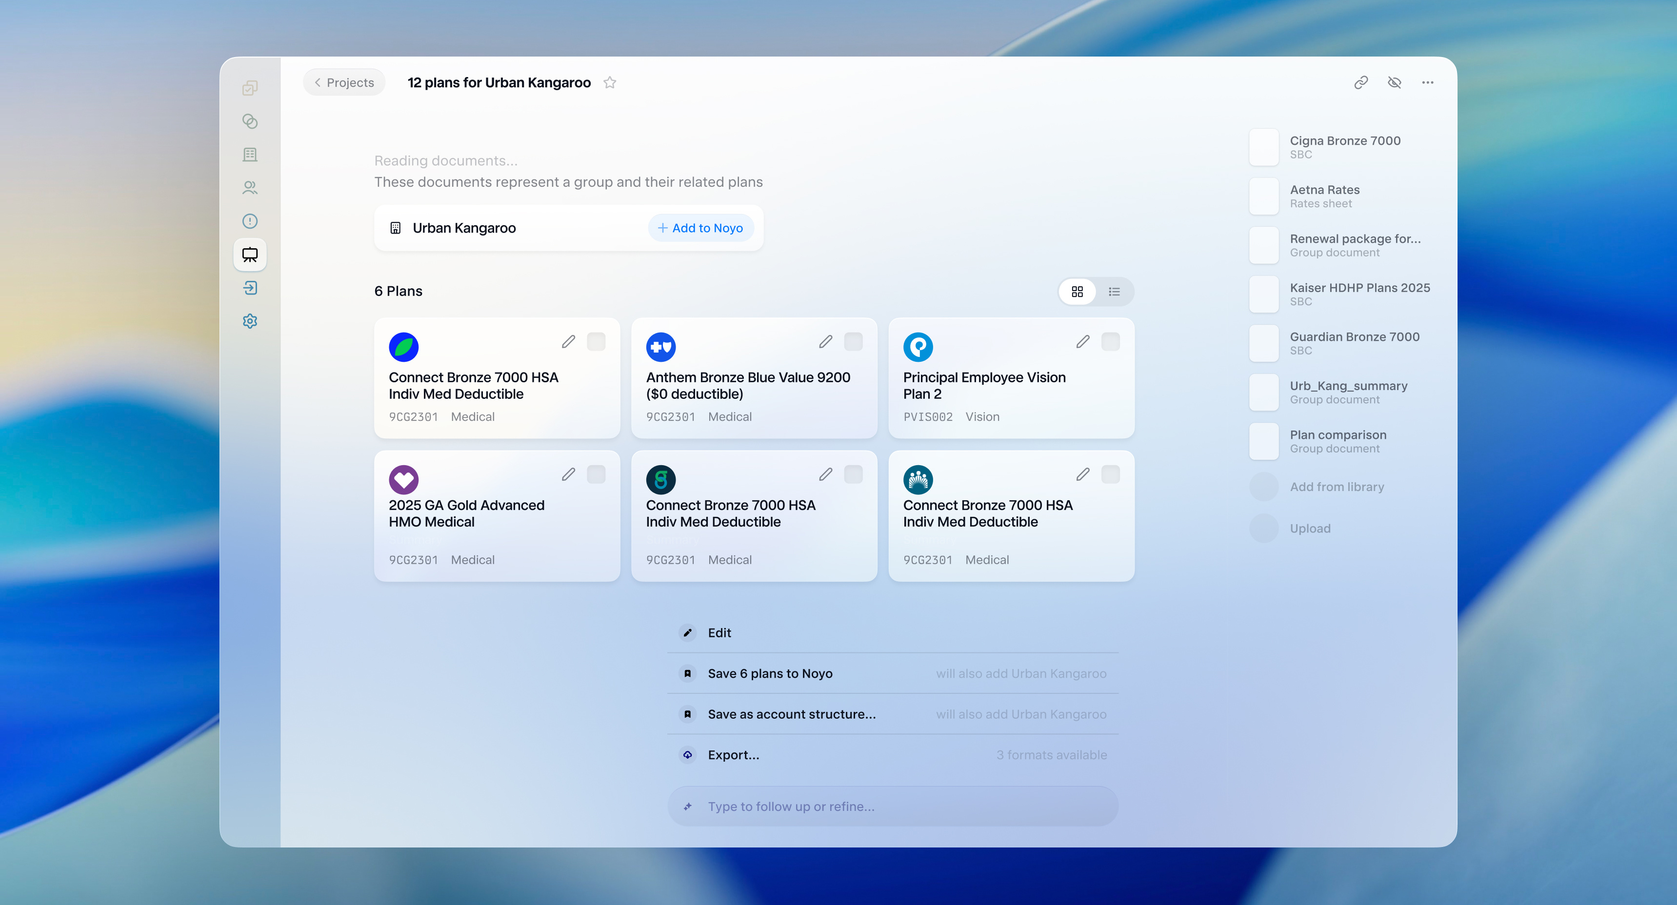Check the Plan comparison group document checkbox
Image resolution: width=1677 pixels, height=905 pixels.
(x=1264, y=440)
